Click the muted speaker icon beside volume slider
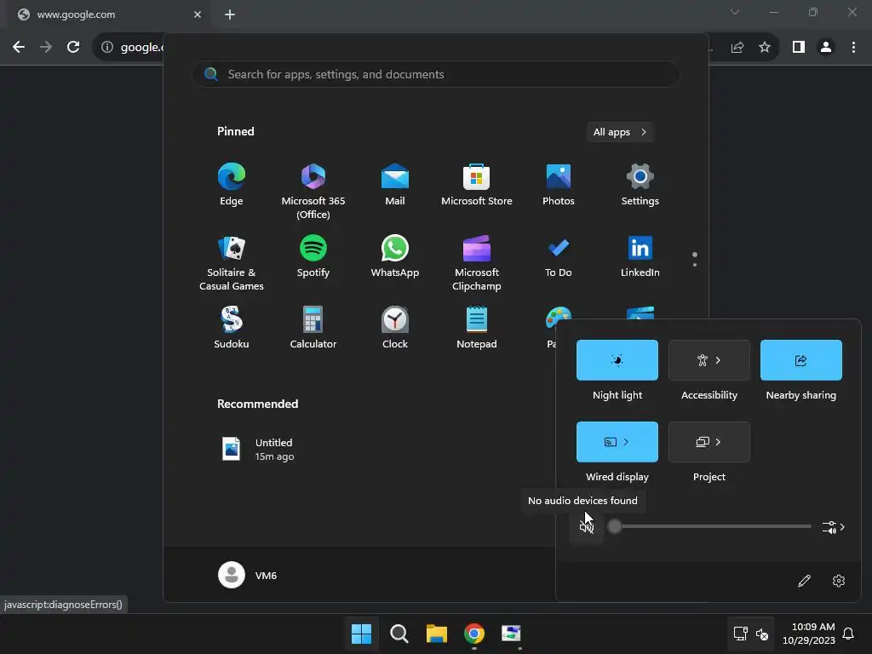Image resolution: width=872 pixels, height=654 pixels. click(587, 526)
